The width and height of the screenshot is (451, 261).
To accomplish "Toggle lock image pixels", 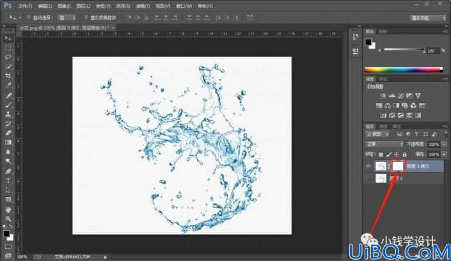I will 388,155.
